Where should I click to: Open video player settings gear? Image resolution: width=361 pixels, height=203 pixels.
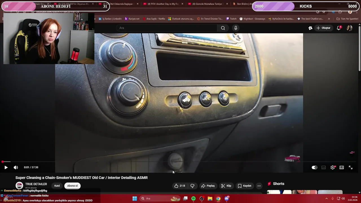pos(333,167)
